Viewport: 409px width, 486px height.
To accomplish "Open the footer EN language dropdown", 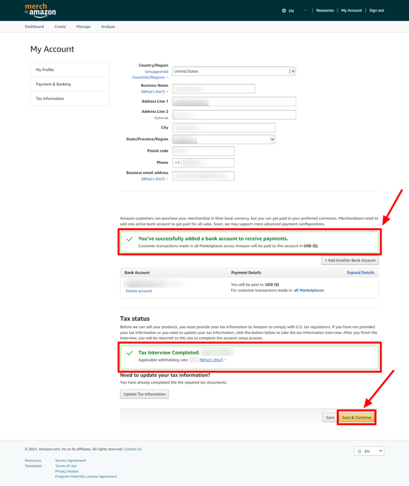I will pos(369,451).
